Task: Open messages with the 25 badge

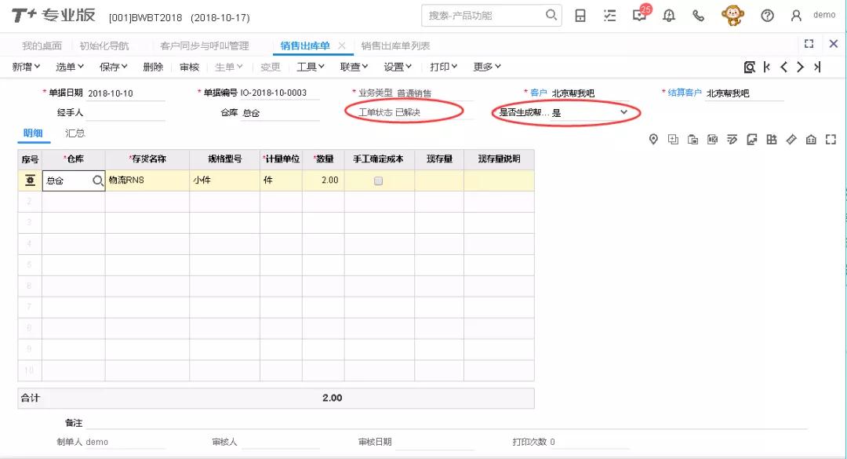Action: coord(641,14)
